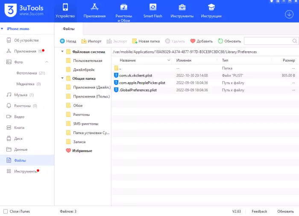Click the Импорт button

(x=91, y=41)
